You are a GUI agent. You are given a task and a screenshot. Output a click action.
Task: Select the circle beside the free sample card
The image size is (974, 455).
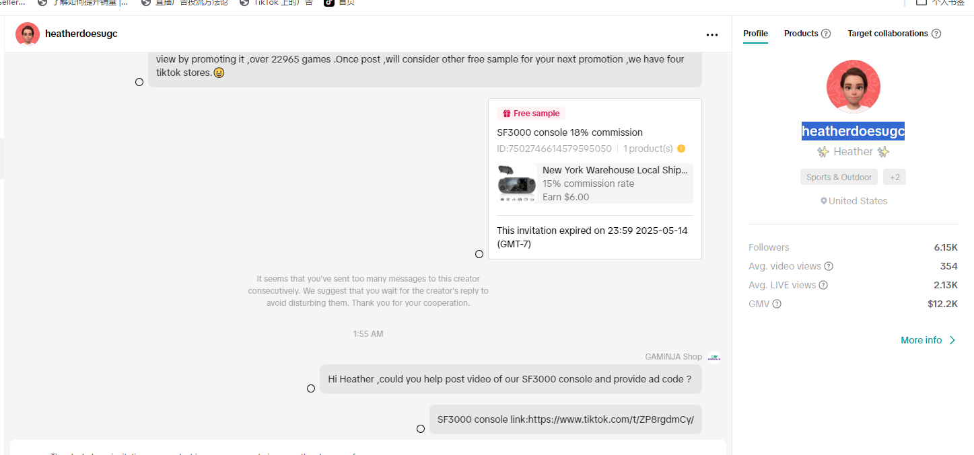[479, 254]
